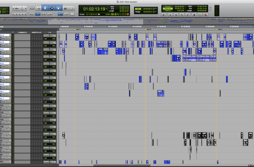This screenshot has height=167, width=254.
Task: Choose SPOT edit mode
Action: click(4, 9)
